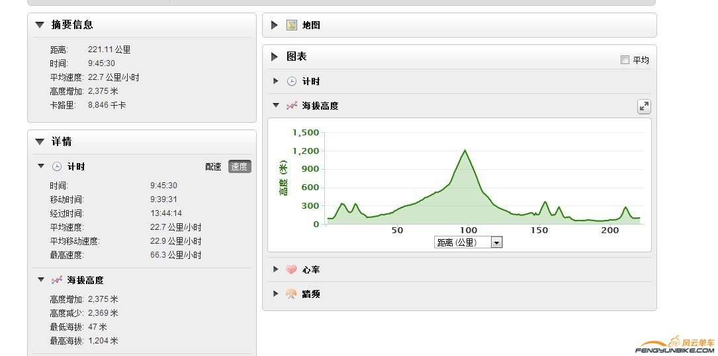Expand the 图表 panel header
718x356 pixels.
click(x=275, y=57)
